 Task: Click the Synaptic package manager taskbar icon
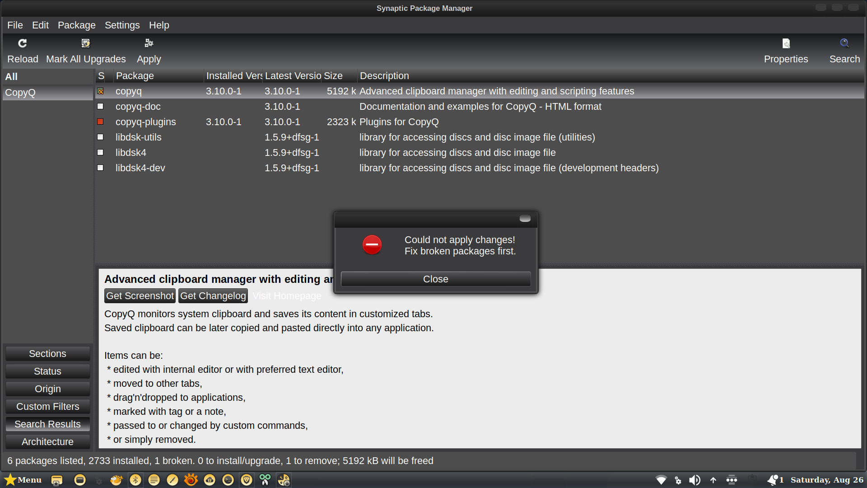(x=284, y=480)
